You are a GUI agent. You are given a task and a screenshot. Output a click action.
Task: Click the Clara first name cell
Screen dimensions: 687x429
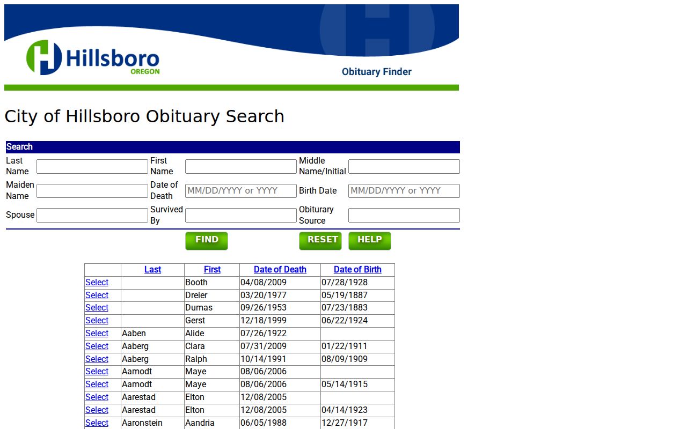212,346
